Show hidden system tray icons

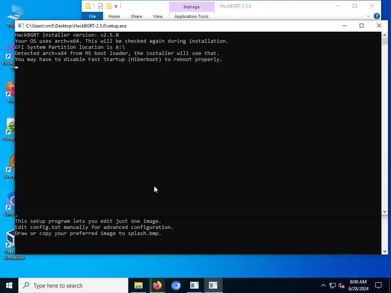point(323,285)
